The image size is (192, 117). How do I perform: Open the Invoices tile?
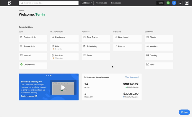[x=64, y=57]
